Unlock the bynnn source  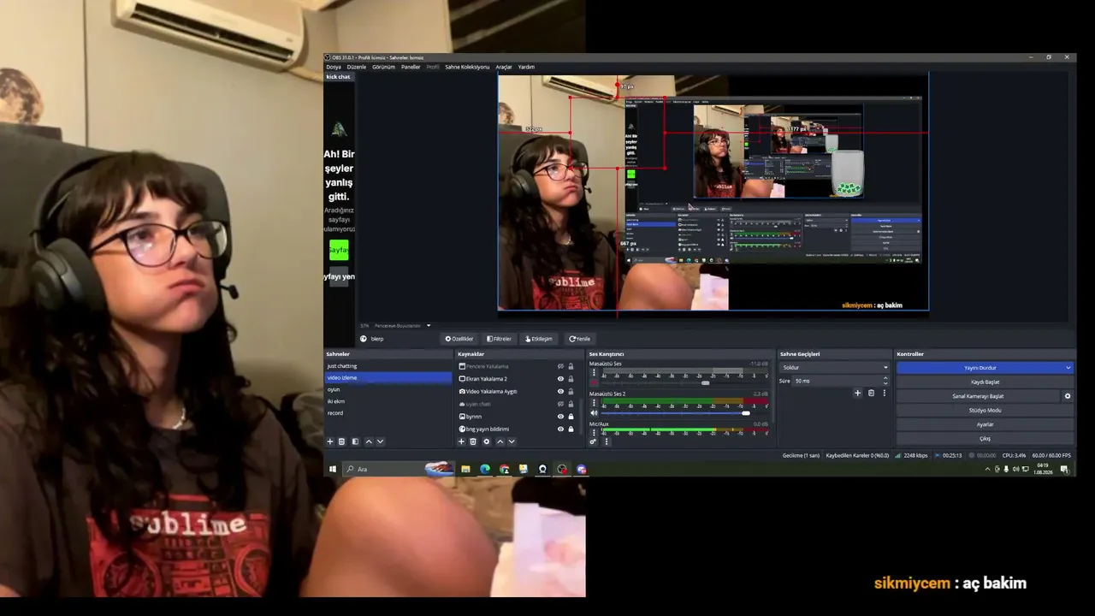pyautogui.click(x=571, y=417)
